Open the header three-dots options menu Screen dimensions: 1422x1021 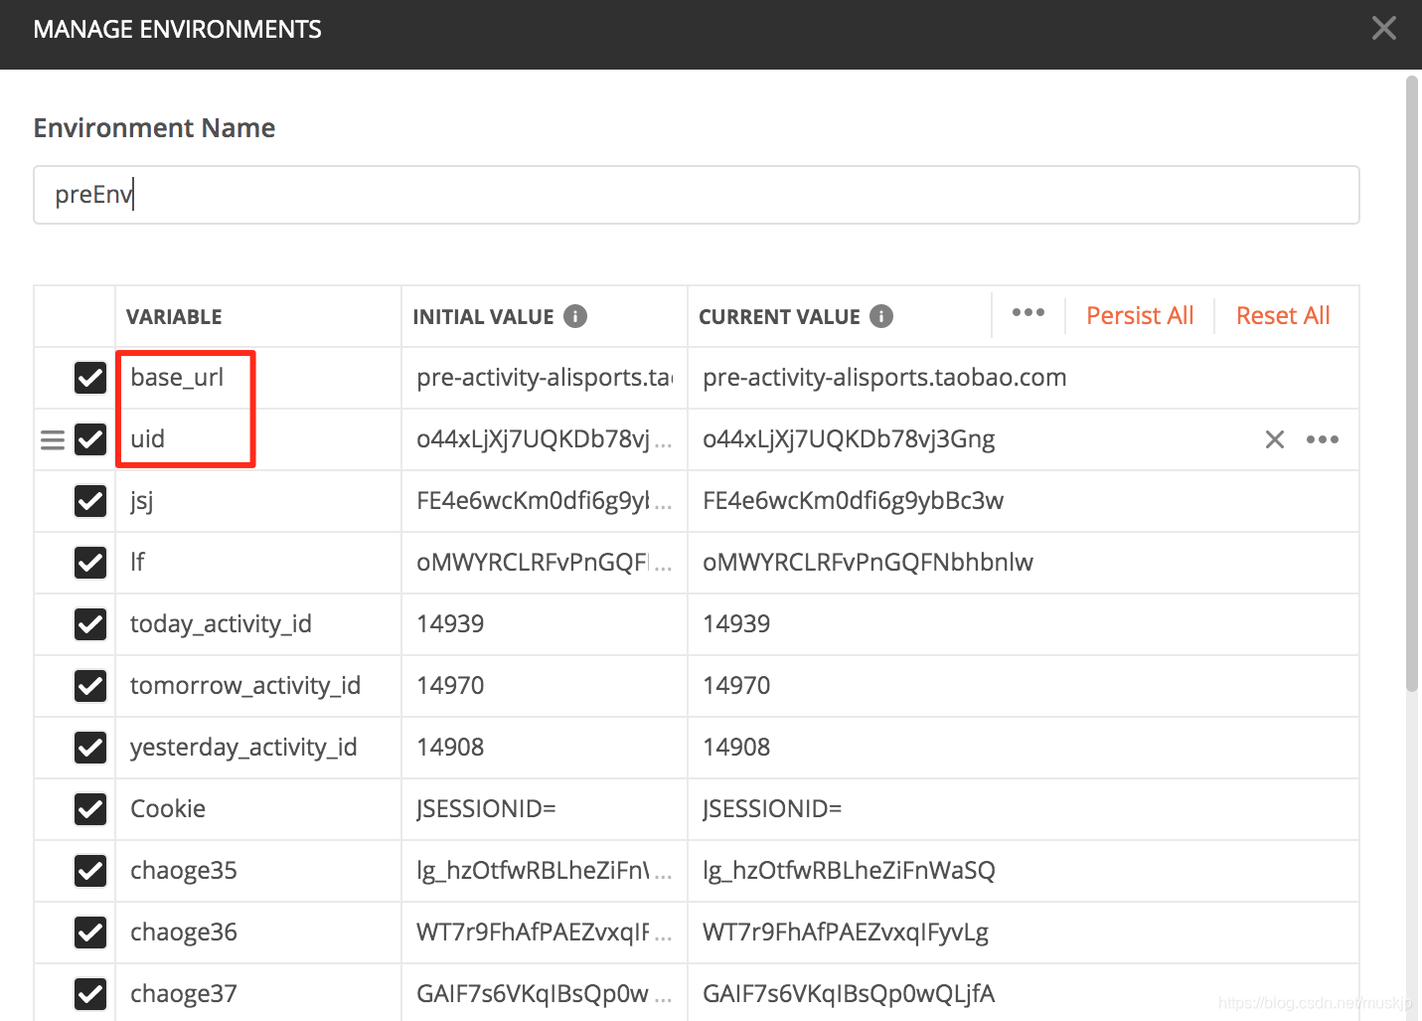point(1028,312)
